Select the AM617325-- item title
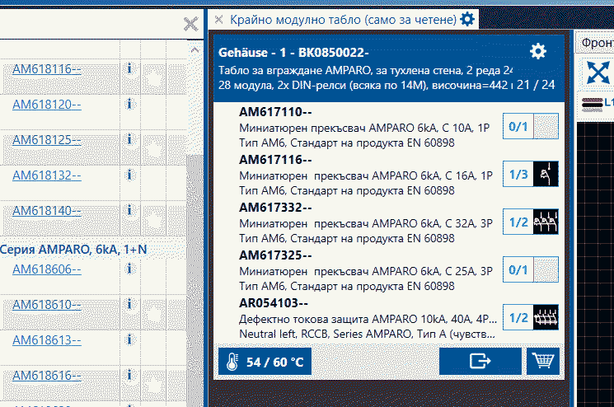Screen dimensions: 614x407 (x=275, y=255)
